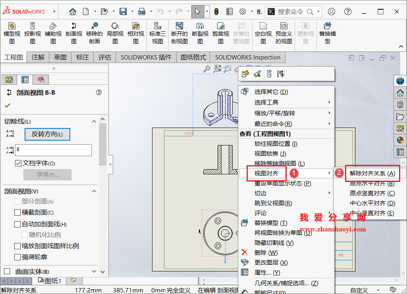The height and width of the screenshot is (294, 407).
Task: Switch to the 注解 tab
Action: pyautogui.click(x=37, y=57)
